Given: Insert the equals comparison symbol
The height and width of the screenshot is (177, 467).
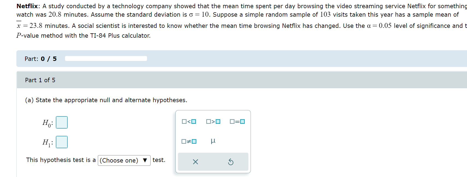Looking at the screenshot, I should [x=237, y=122].
